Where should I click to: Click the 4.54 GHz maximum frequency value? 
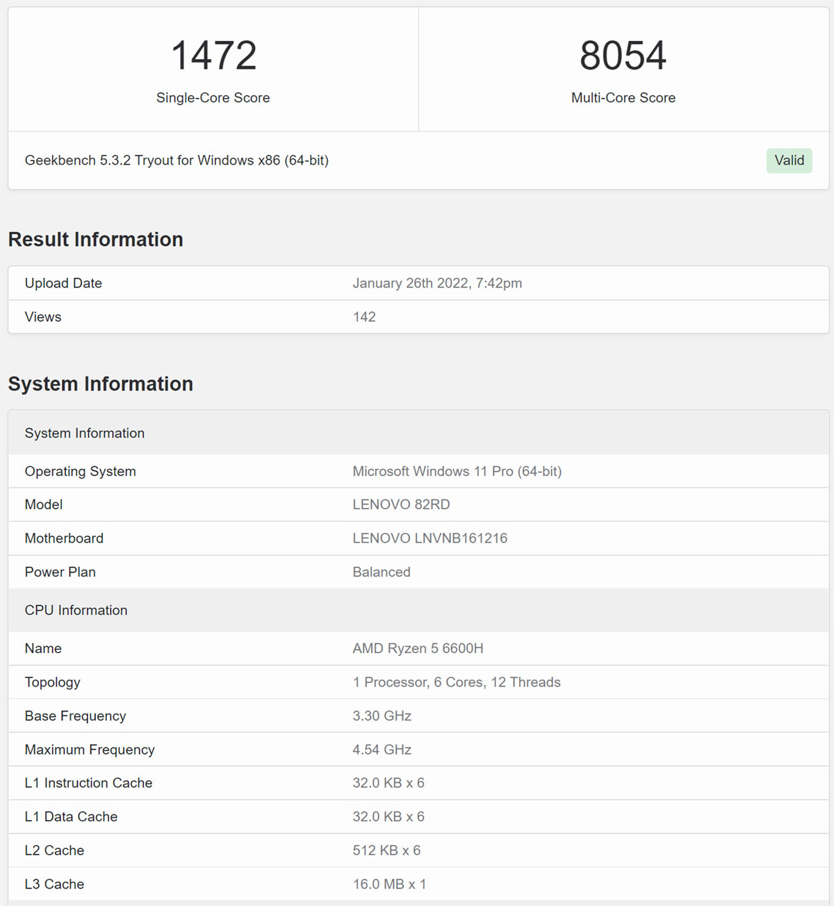[382, 750]
